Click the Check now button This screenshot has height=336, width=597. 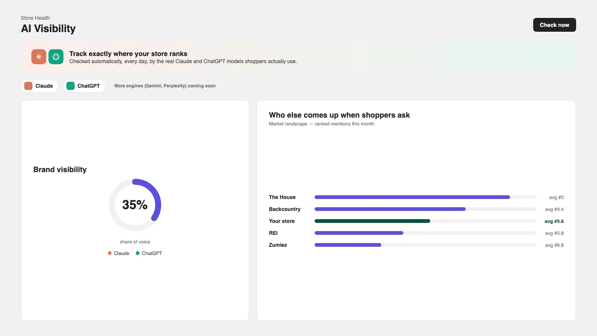554,25
